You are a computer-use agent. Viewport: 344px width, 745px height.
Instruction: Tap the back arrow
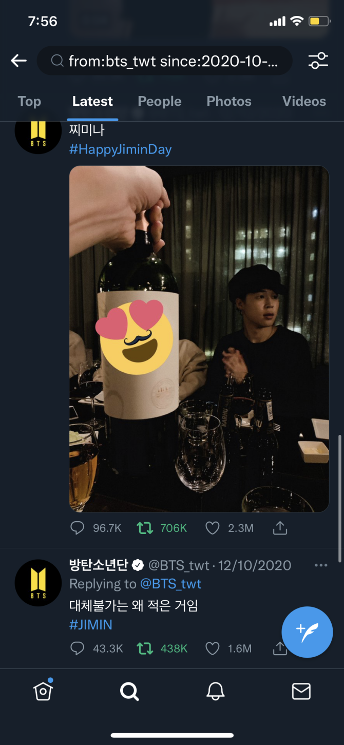(19, 61)
